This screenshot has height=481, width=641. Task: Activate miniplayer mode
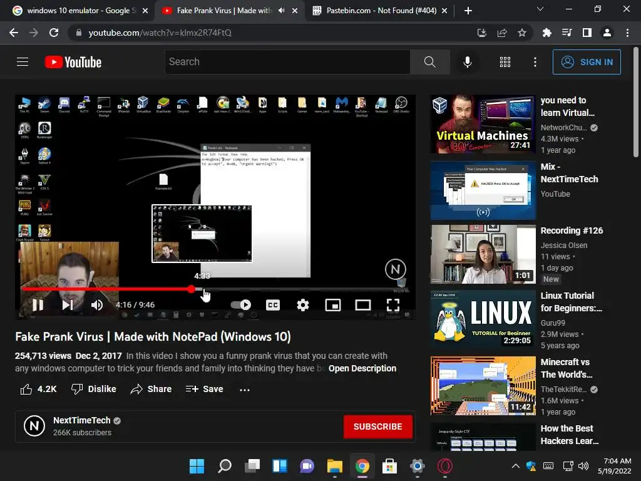coord(333,305)
